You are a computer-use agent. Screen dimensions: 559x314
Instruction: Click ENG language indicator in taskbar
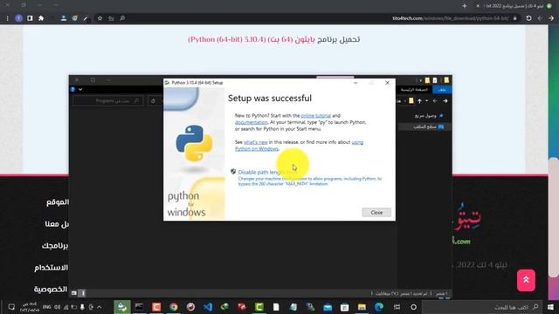point(46,307)
